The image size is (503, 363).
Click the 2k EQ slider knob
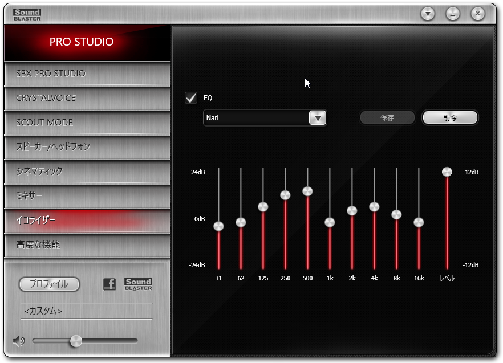(352, 211)
